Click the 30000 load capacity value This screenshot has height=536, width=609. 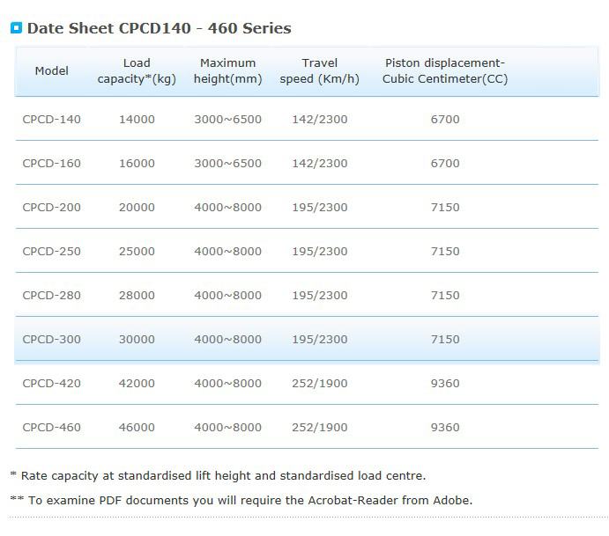pyautogui.click(x=137, y=340)
